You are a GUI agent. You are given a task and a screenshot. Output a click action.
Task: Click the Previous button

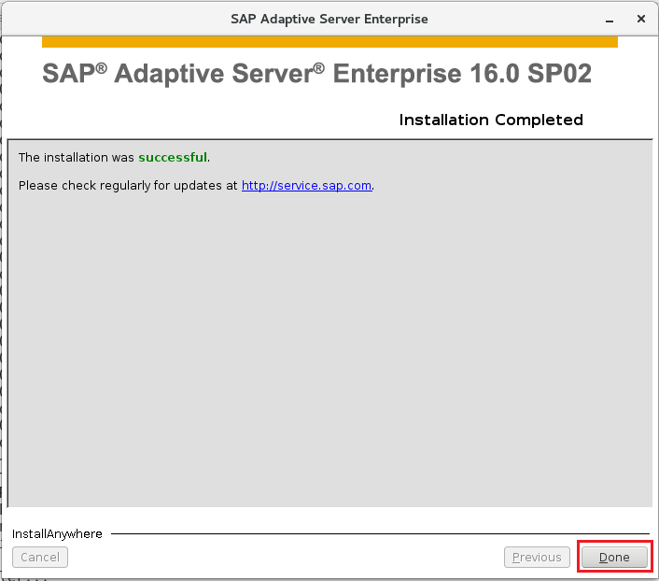(537, 557)
